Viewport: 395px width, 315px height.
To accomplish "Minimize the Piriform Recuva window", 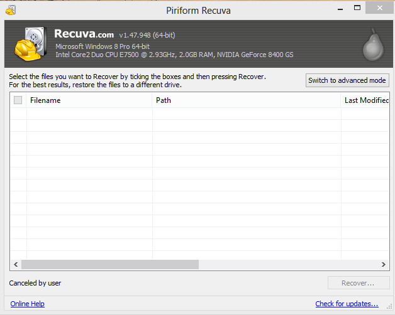I will tap(340, 9).
